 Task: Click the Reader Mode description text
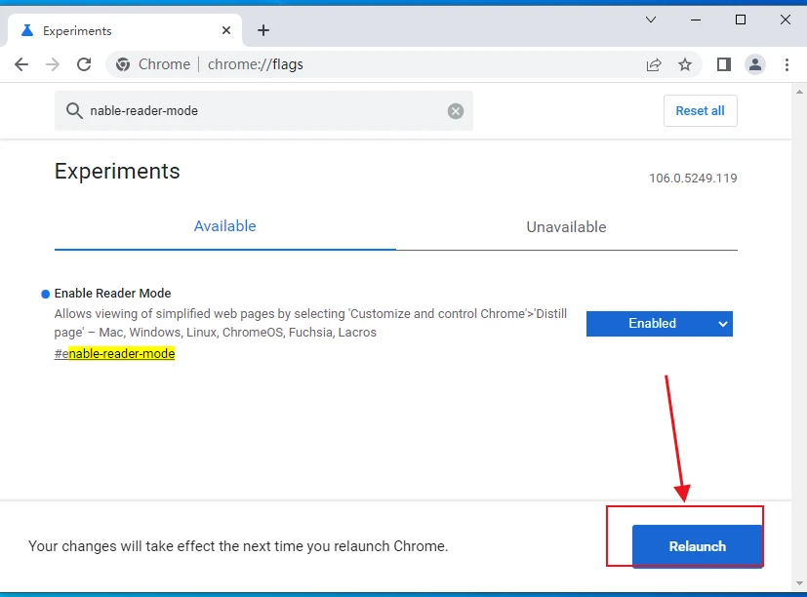(x=310, y=323)
